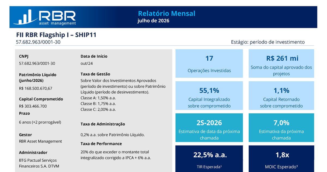This screenshot has width=327, height=172.
Task: Select the Taxa de Performance heading
Action: pos(101,144)
